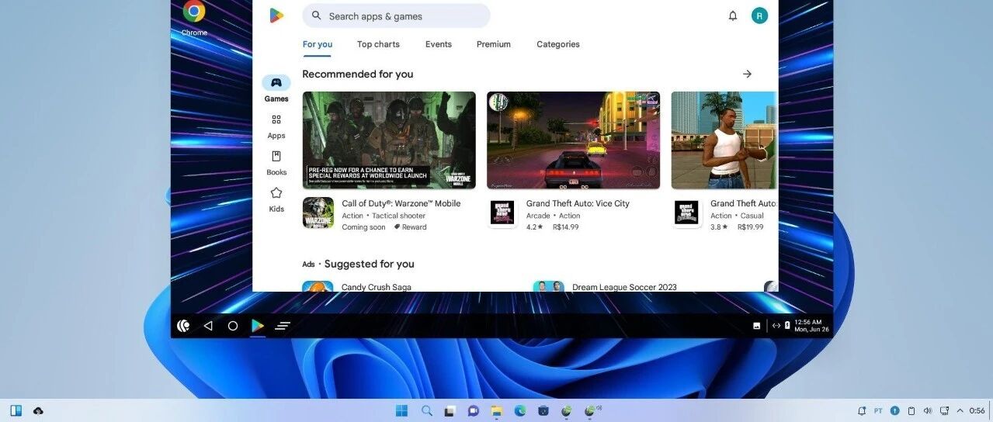Click the image icon in Android tray

click(x=756, y=326)
